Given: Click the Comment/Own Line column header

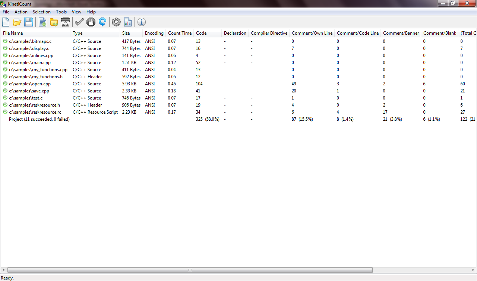Looking at the screenshot, I should 312,33.
